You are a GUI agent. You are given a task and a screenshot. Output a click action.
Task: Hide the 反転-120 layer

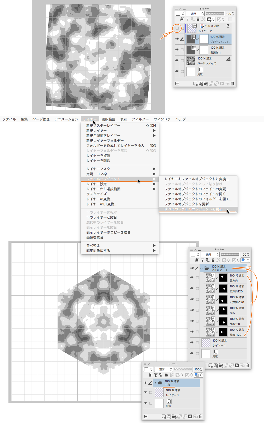192,332
